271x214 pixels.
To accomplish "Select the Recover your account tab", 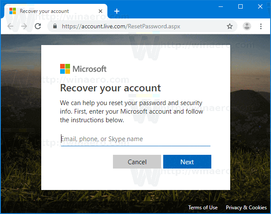I will (56, 11).
